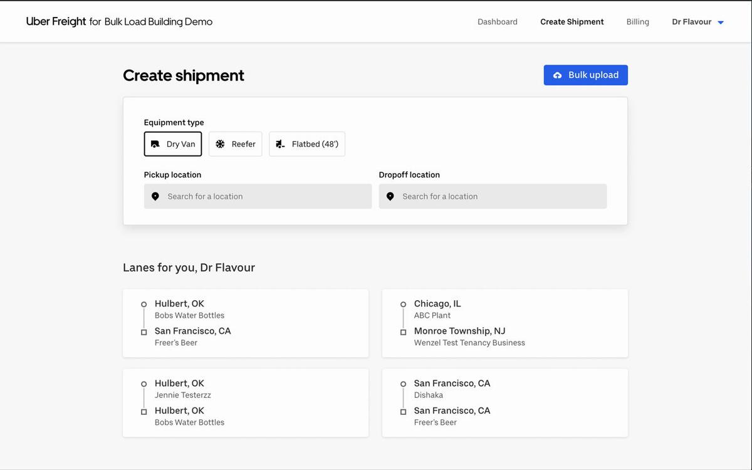
Task: Click the 'Jennie Testerzz' facility text
Action: (x=183, y=395)
